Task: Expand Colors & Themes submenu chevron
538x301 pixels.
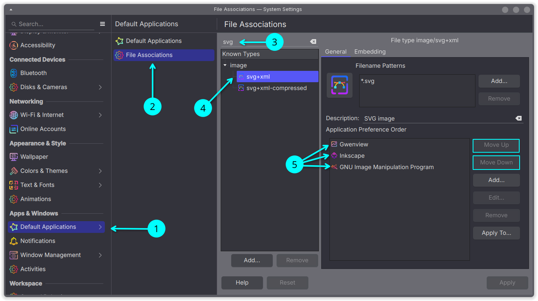Action: coord(100,171)
